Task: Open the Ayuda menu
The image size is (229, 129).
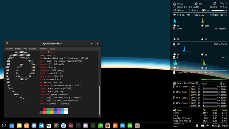Action: click(x=52, y=49)
